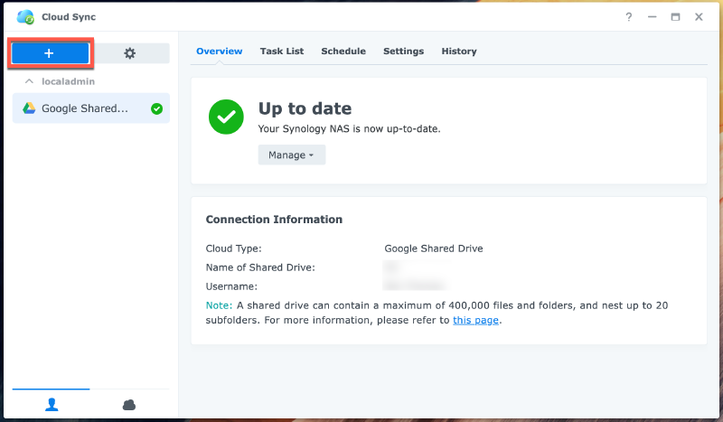Screen dimensions: 723x422
Task: Open the gear settings button in sidebar
Action: point(132,53)
